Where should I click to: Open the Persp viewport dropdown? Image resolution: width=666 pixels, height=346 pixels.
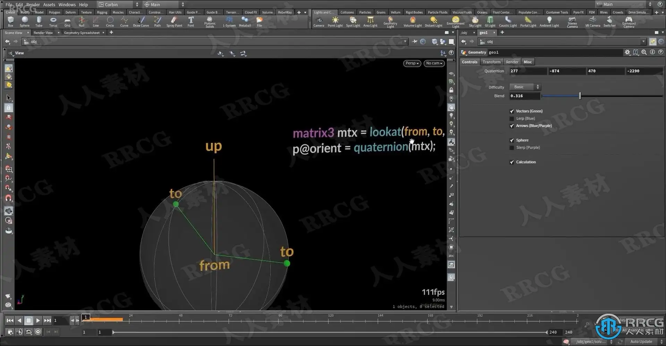point(412,63)
